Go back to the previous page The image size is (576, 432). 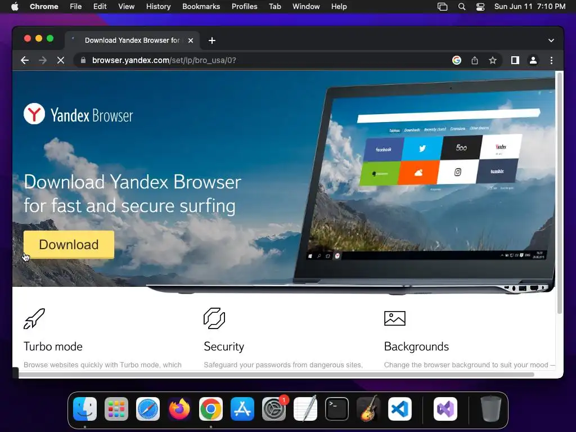tap(25, 60)
